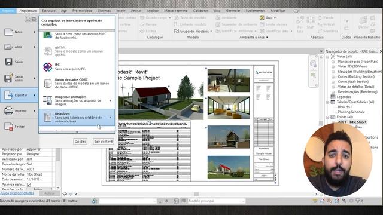Select the IFC export icon
Screen dimensions: 383x215
[47, 67]
